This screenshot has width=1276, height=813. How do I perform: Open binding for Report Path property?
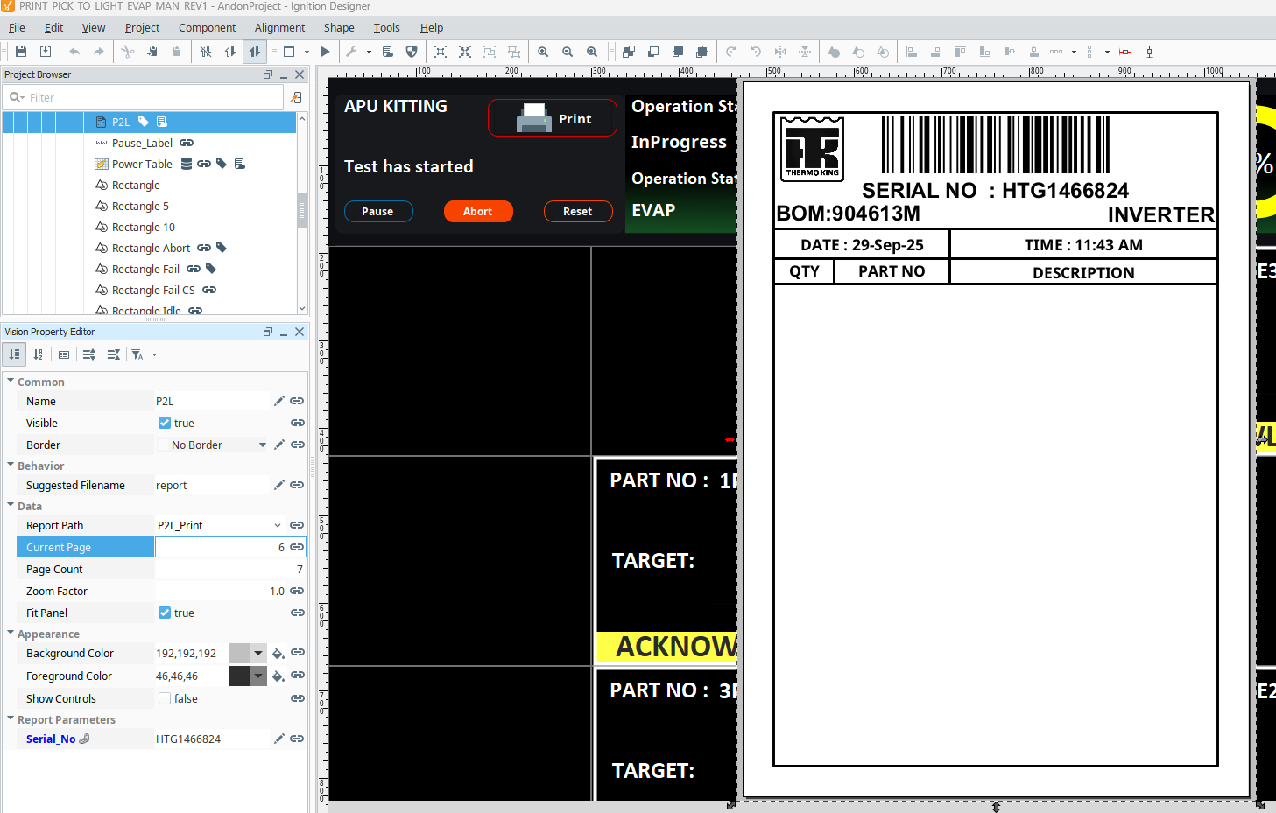[297, 525]
